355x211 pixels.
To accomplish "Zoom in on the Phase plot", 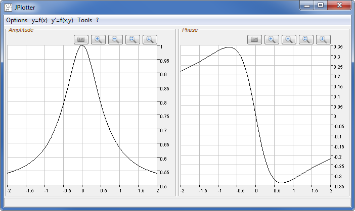I will (x=272, y=39).
